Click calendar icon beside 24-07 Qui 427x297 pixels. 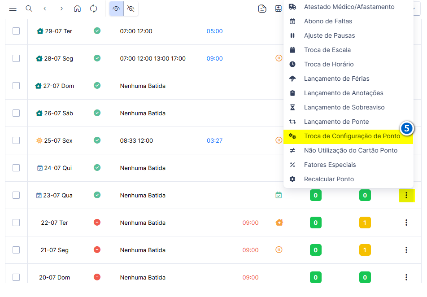click(x=40, y=168)
